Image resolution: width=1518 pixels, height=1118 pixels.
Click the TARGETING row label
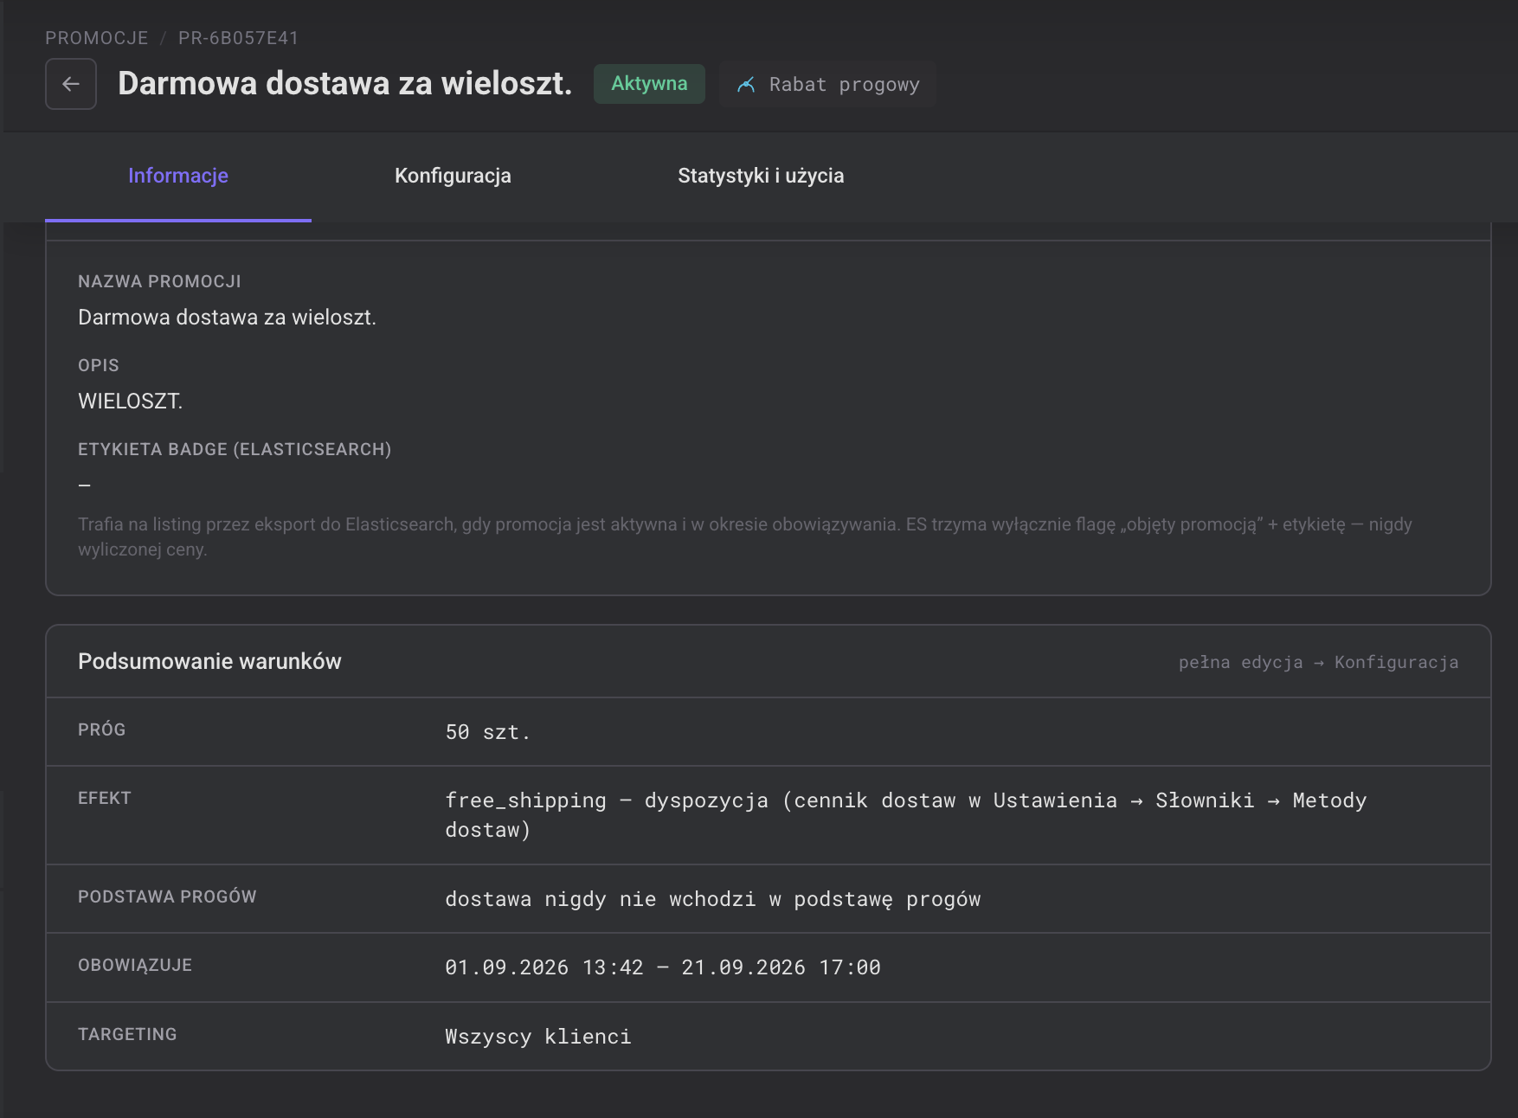click(127, 1034)
